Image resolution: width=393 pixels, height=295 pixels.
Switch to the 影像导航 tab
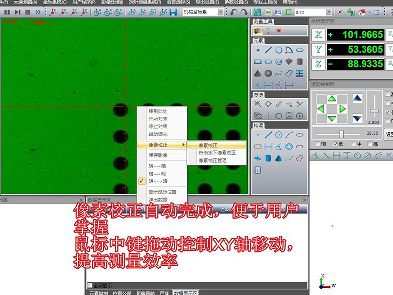coord(145,293)
